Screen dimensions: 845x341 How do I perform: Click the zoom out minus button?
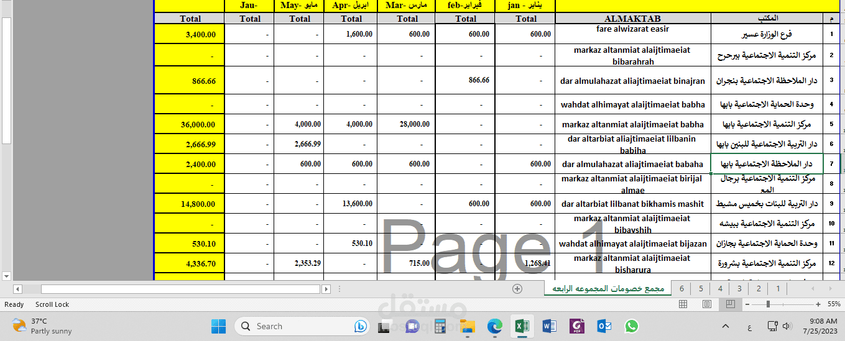click(x=748, y=304)
